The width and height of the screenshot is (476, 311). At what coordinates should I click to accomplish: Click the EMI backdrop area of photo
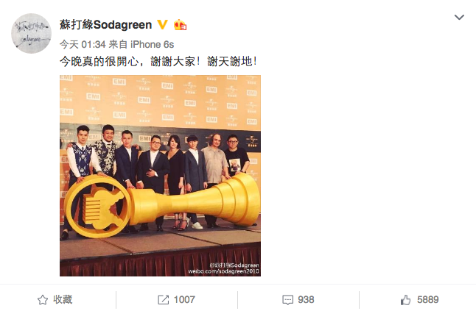160,100
